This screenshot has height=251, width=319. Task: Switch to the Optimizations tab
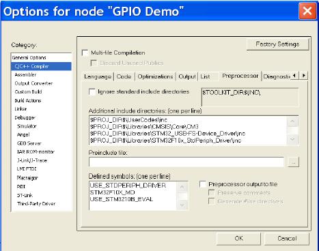coord(155,76)
